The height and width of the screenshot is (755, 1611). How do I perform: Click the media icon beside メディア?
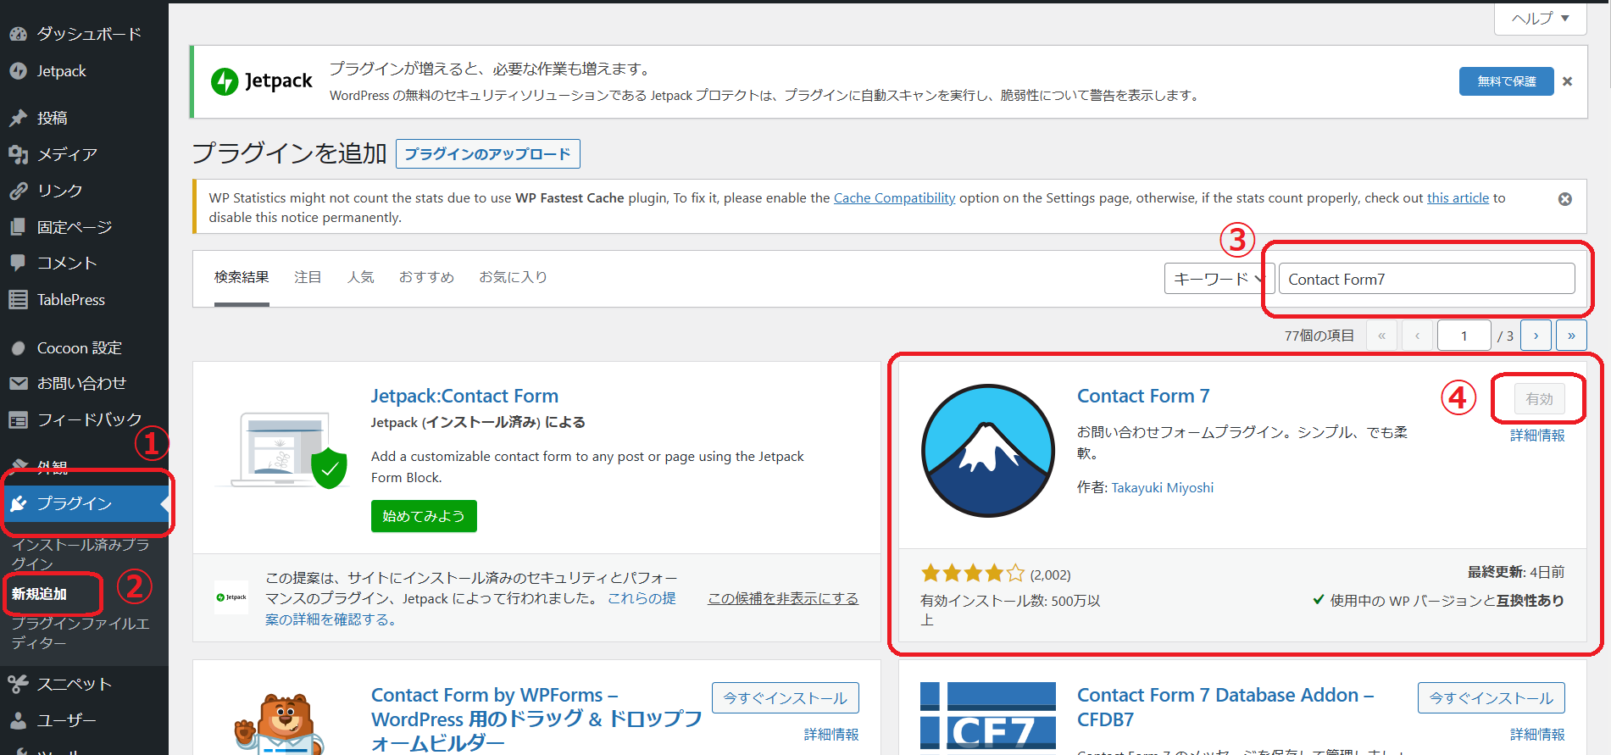(x=18, y=154)
